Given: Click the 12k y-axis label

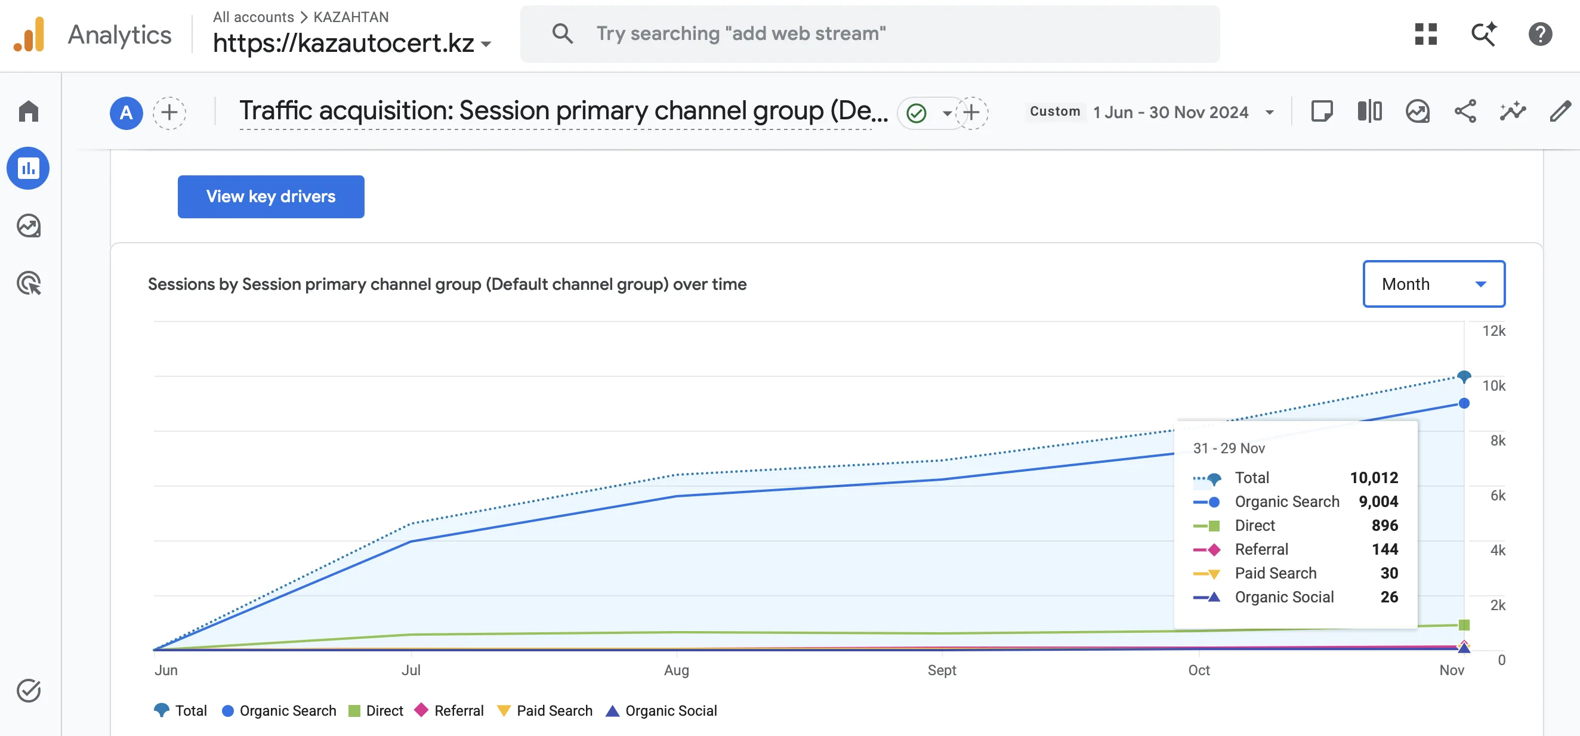Looking at the screenshot, I should (1493, 331).
